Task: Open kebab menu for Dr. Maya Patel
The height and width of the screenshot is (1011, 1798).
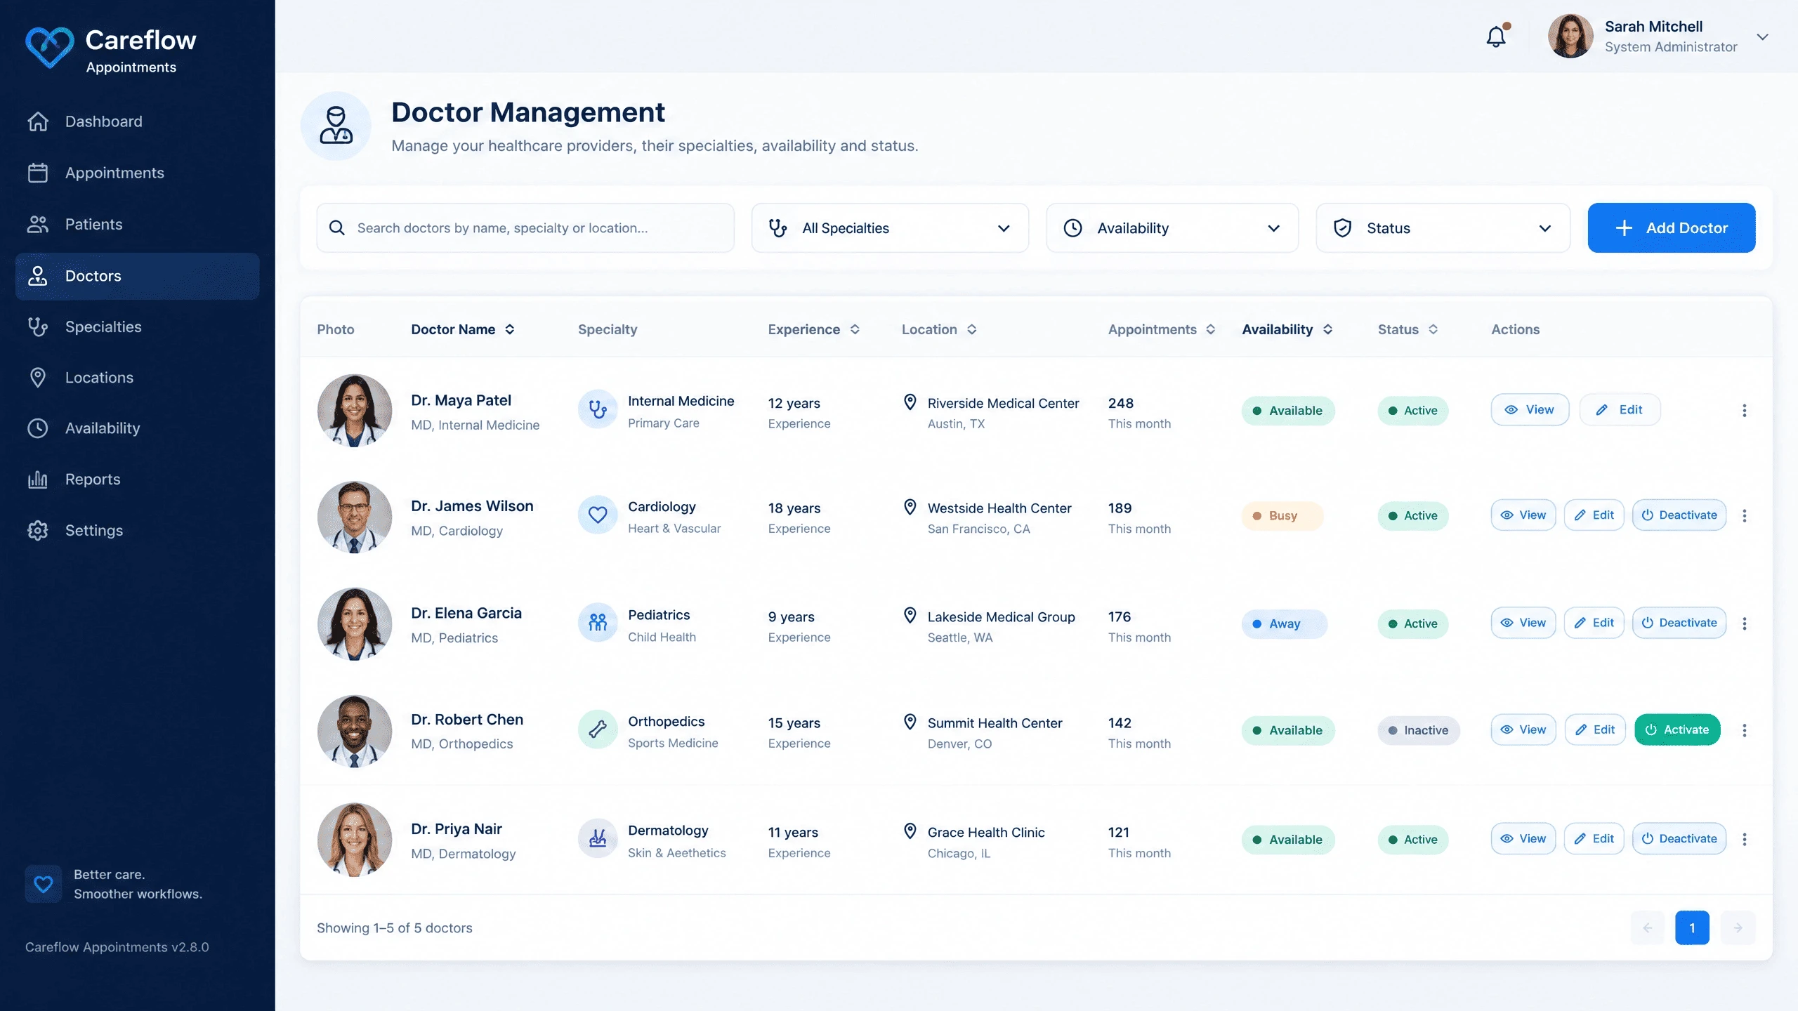Action: [x=1744, y=411]
